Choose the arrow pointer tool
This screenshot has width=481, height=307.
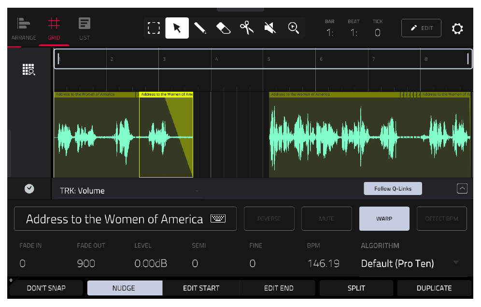click(x=177, y=28)
